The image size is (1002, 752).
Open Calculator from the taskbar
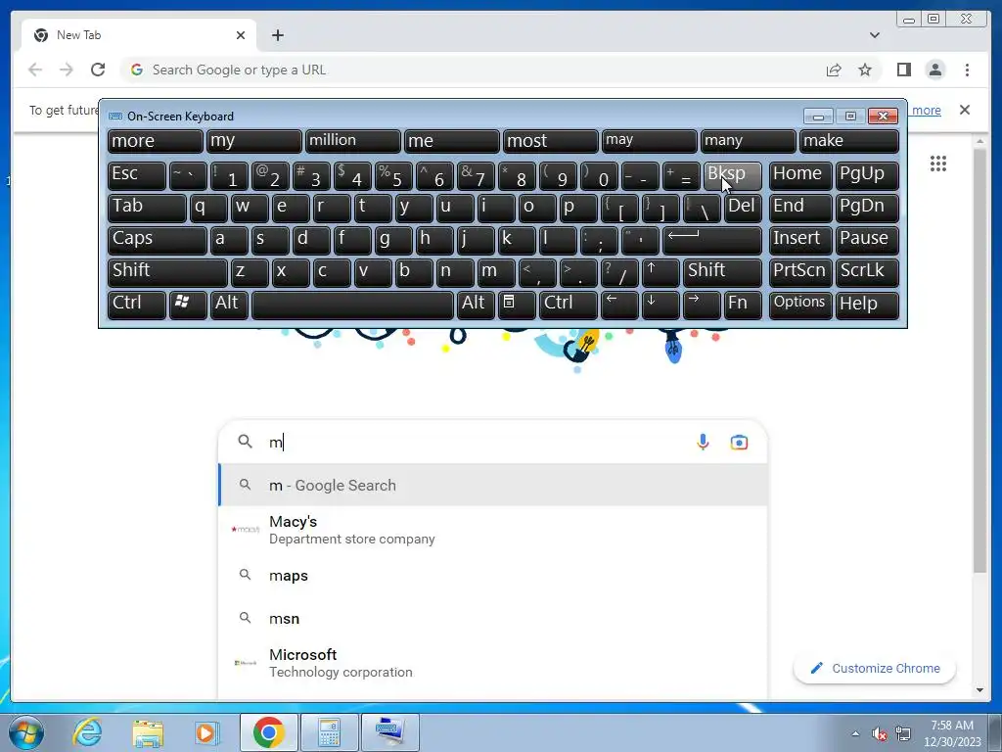329,732
